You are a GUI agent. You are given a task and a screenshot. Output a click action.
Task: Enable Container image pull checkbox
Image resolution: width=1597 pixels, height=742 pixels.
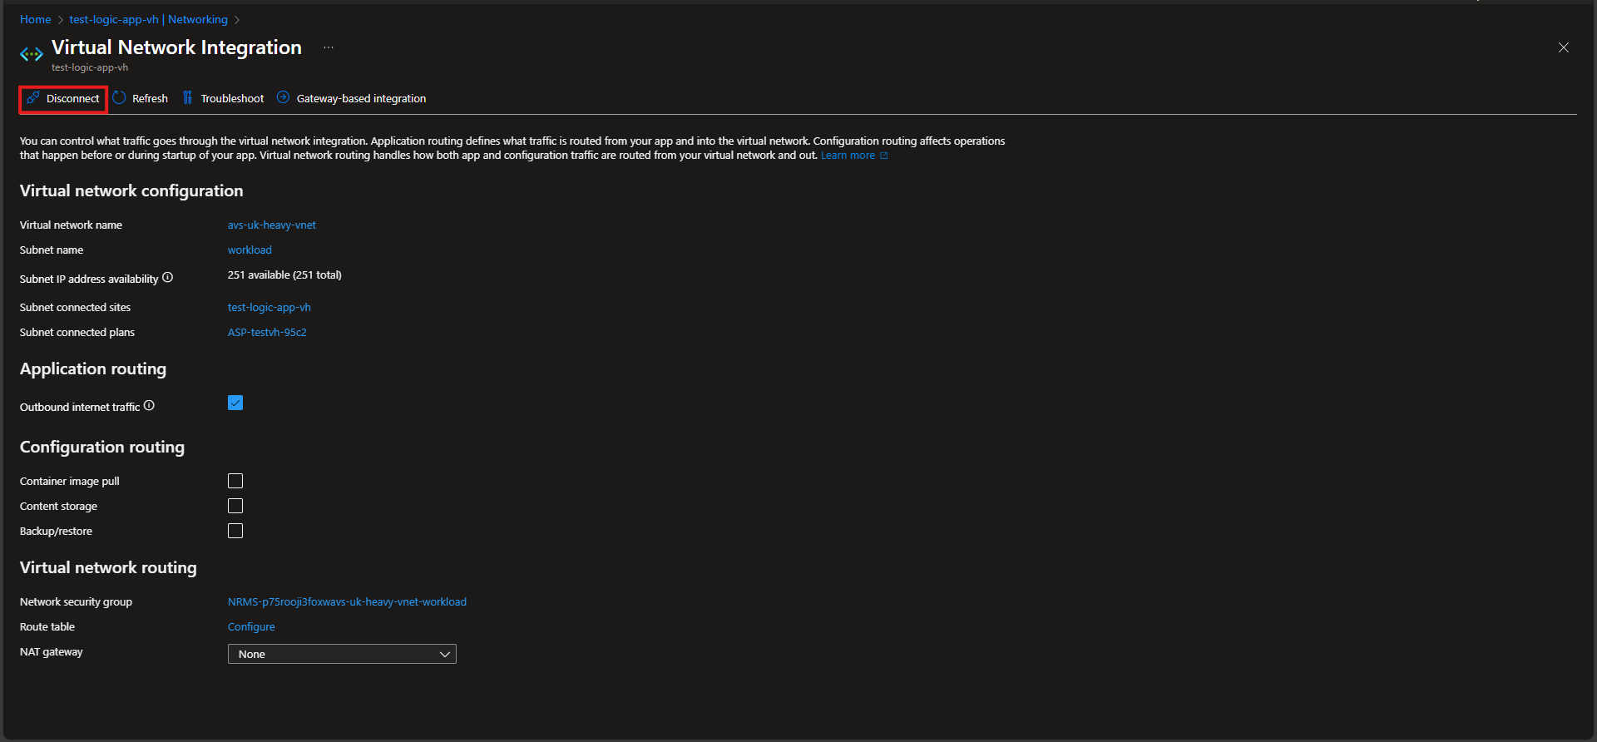tap(235, 481)
